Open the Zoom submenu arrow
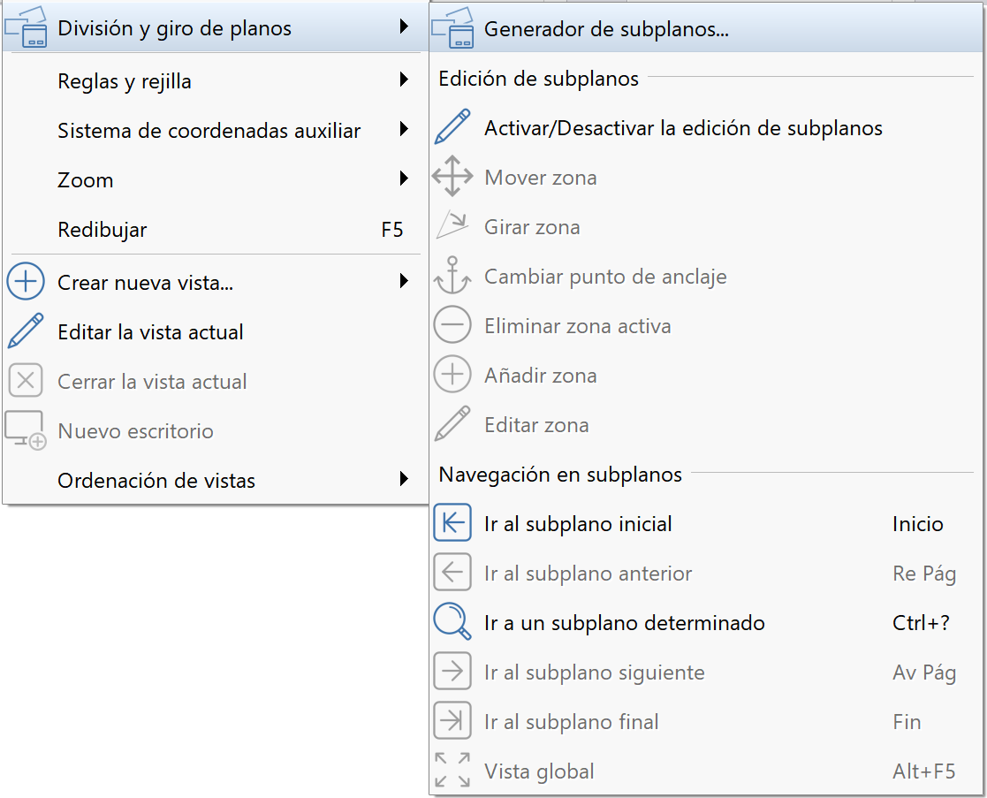 pyautogui.click(x=406, y=179)
